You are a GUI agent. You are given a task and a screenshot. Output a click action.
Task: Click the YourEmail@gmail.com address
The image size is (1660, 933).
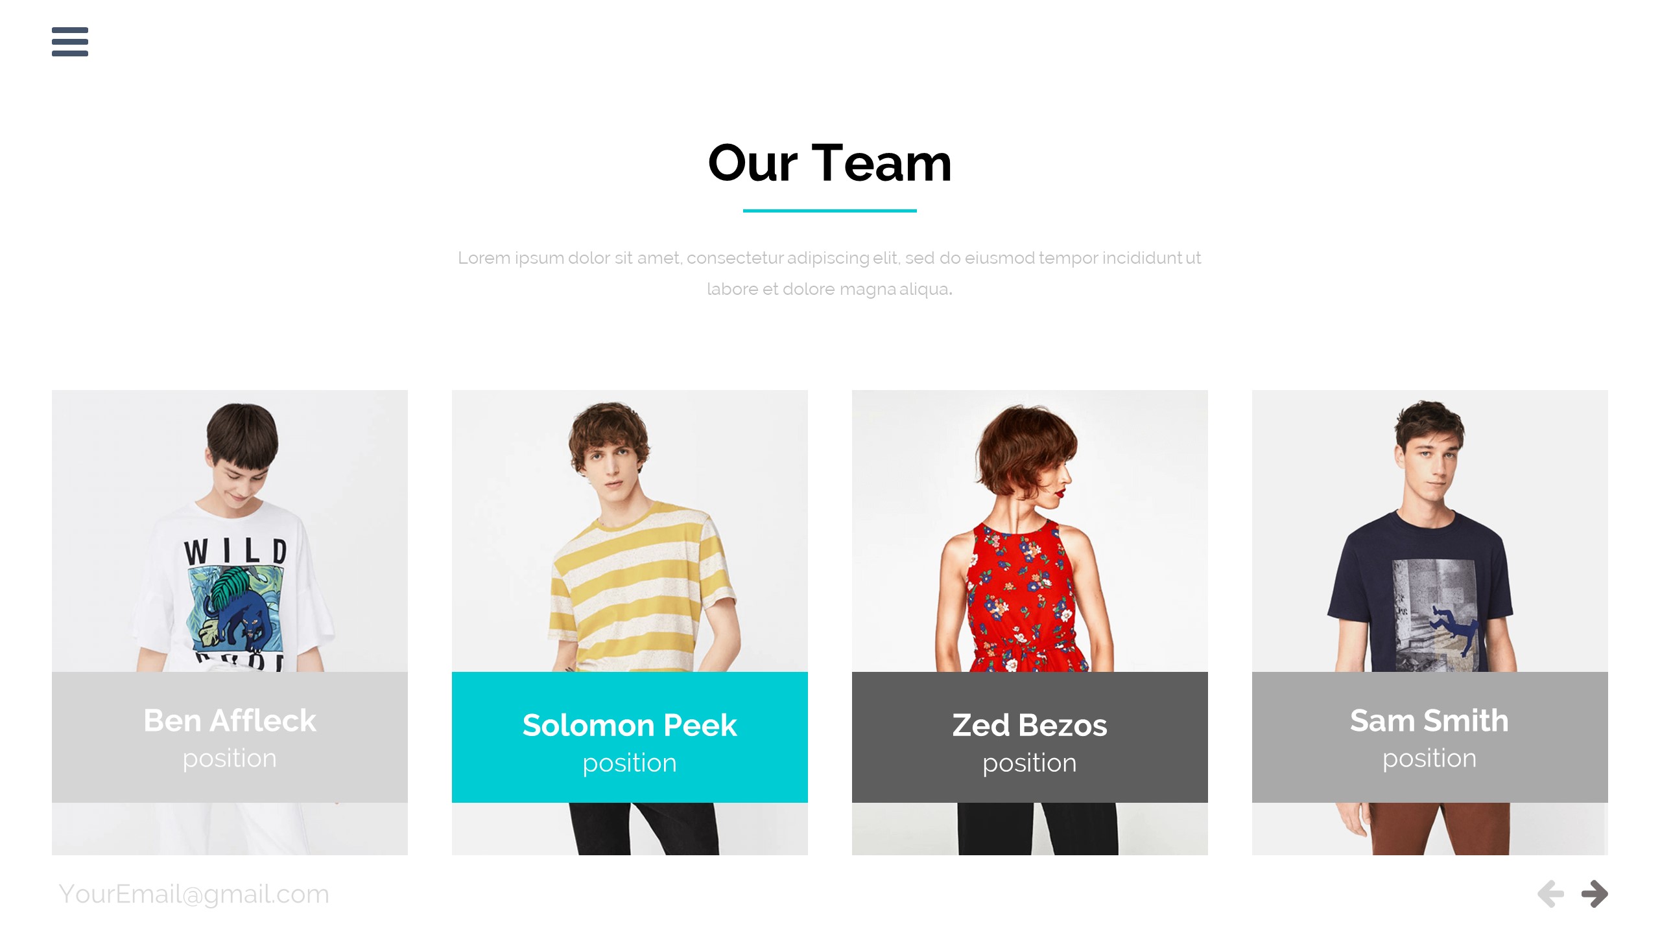point(194,894)
